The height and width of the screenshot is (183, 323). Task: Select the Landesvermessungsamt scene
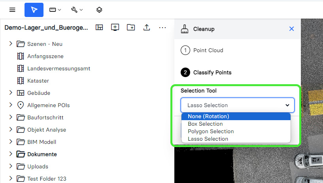pos(59,68)
